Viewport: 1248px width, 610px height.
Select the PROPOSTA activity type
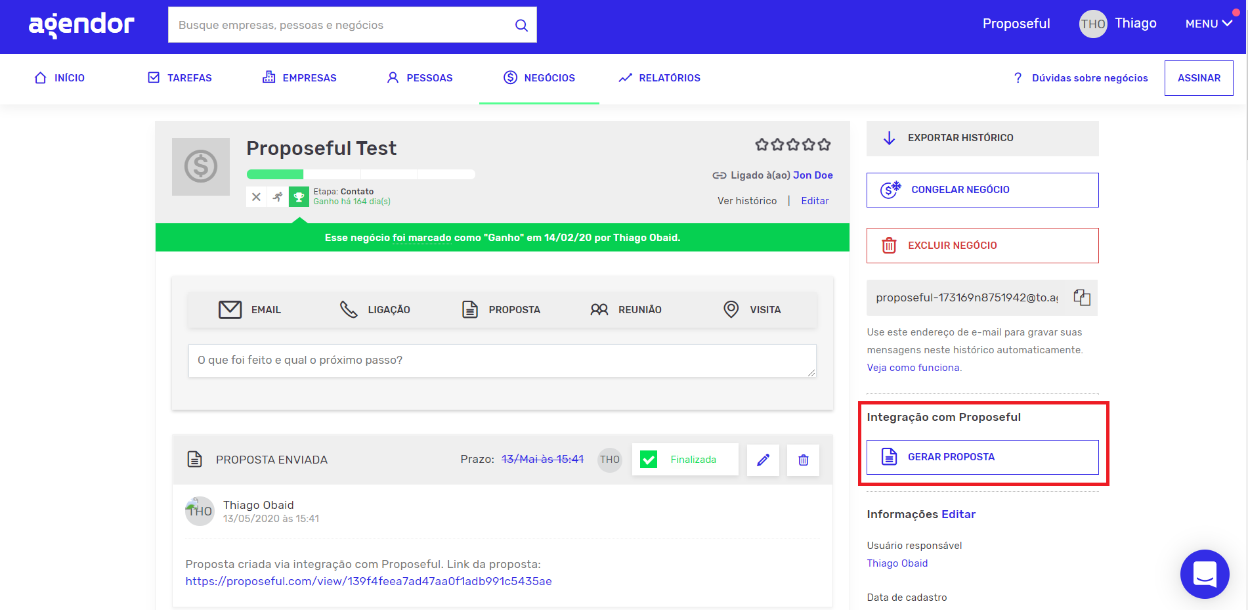tap(501, 309)
